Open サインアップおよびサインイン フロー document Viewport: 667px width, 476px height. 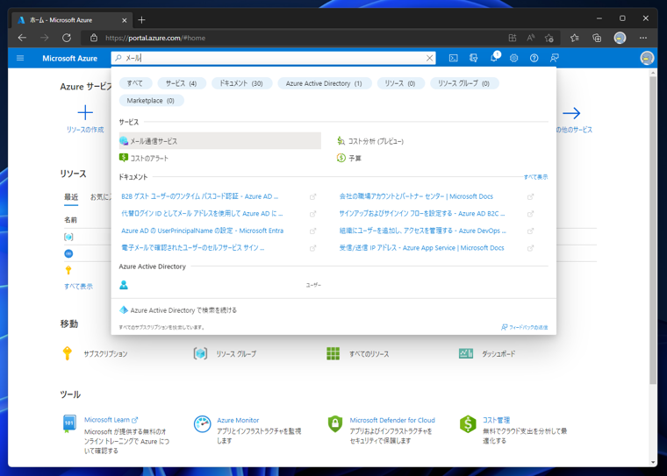[x=422, y=213]
